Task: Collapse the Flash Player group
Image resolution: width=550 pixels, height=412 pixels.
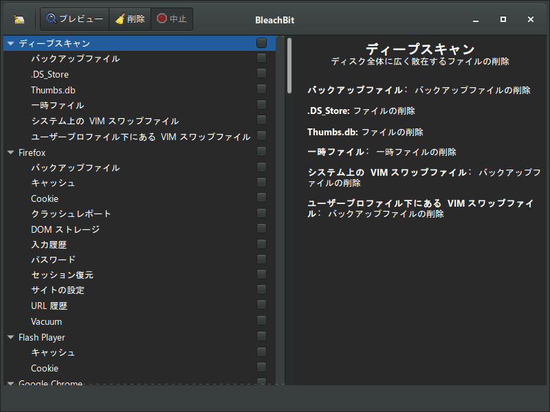Action: click(x=11, y=337)
